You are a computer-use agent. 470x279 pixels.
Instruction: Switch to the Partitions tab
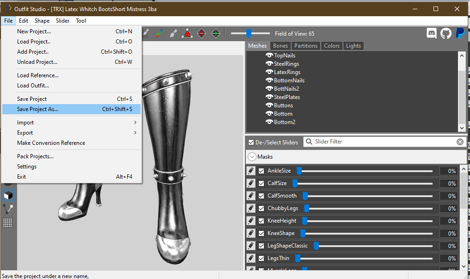click(306, 46)
